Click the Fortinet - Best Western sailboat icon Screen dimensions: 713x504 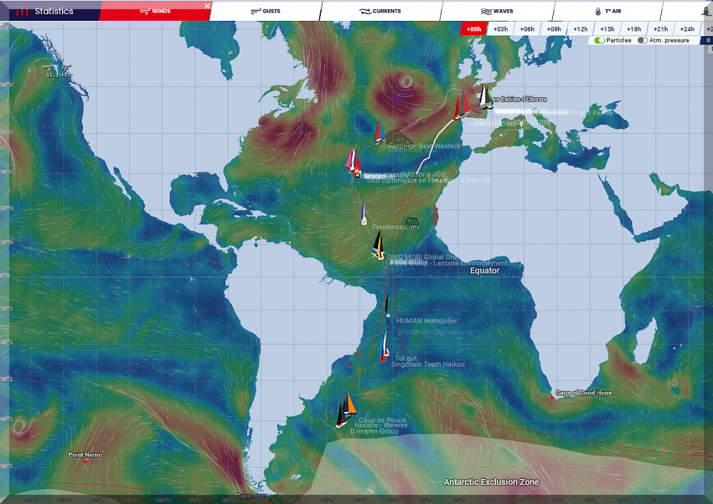(x=379, y=132)
